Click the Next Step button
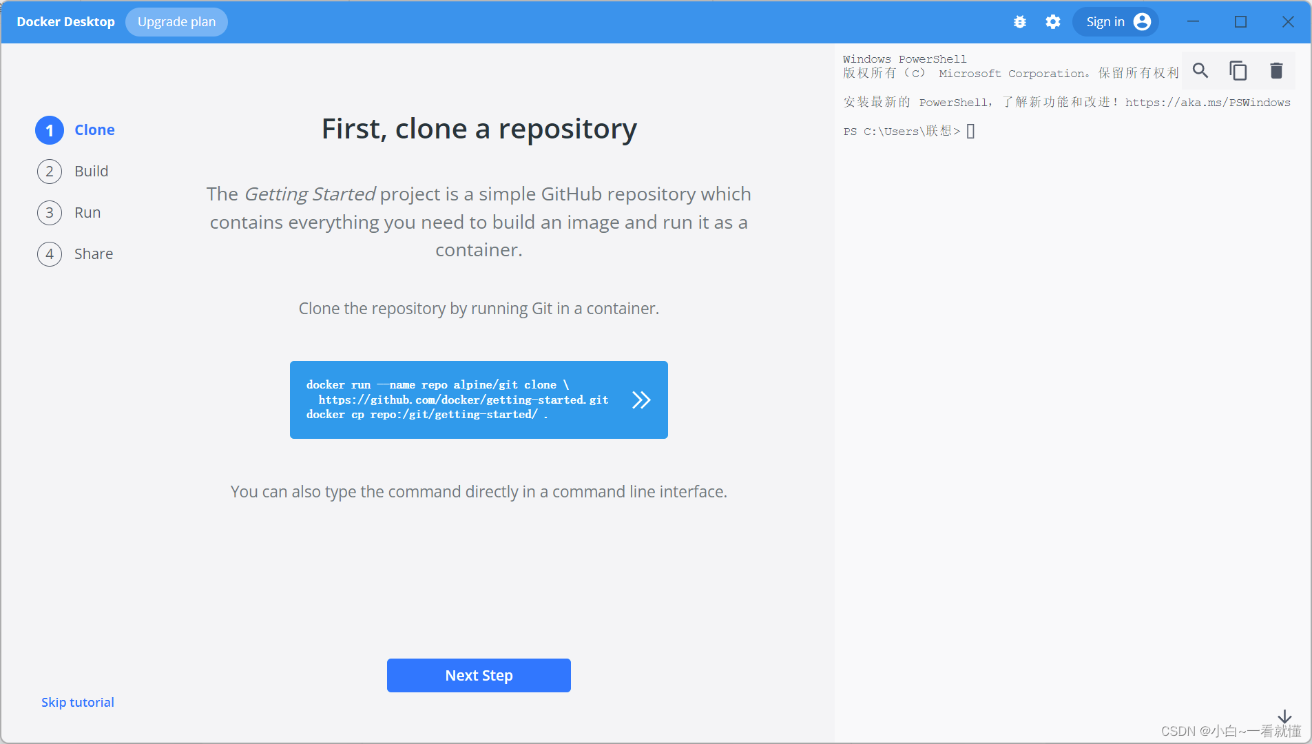 point(479,675)
